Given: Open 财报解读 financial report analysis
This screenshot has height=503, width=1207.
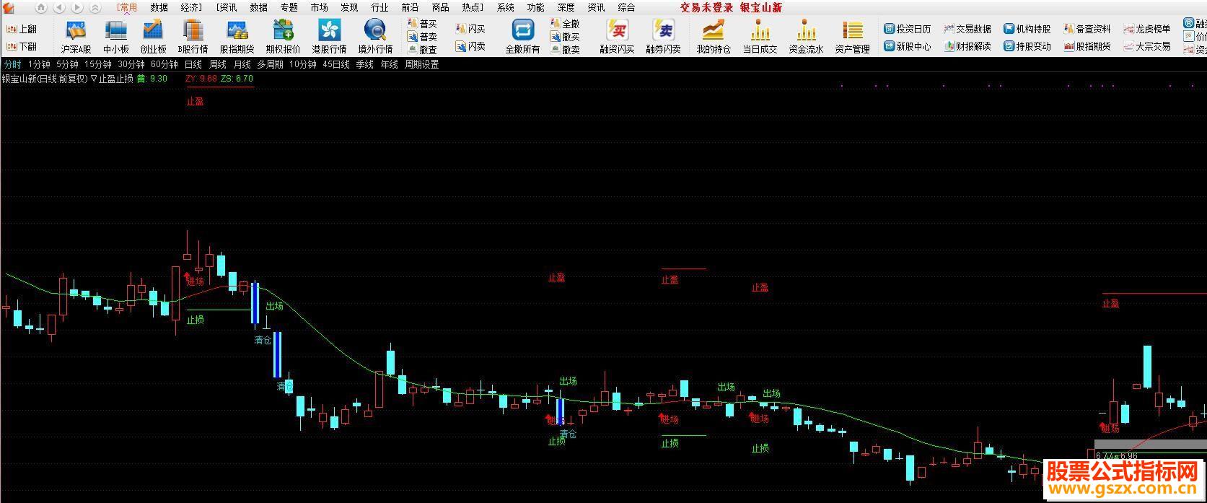Looking at the screenshot, I should [x=967, y=46].
